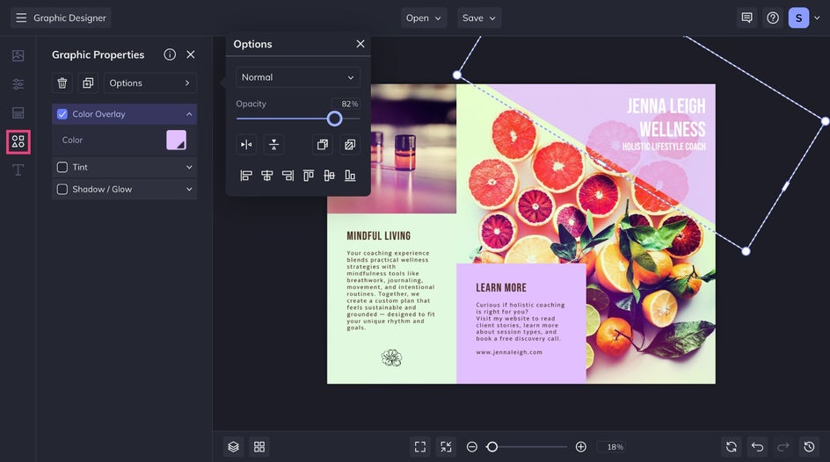Flip the graphic vertically
The image size is (830, 462).
pos(273,145)
